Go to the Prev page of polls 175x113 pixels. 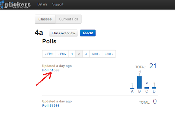[62, 54]
